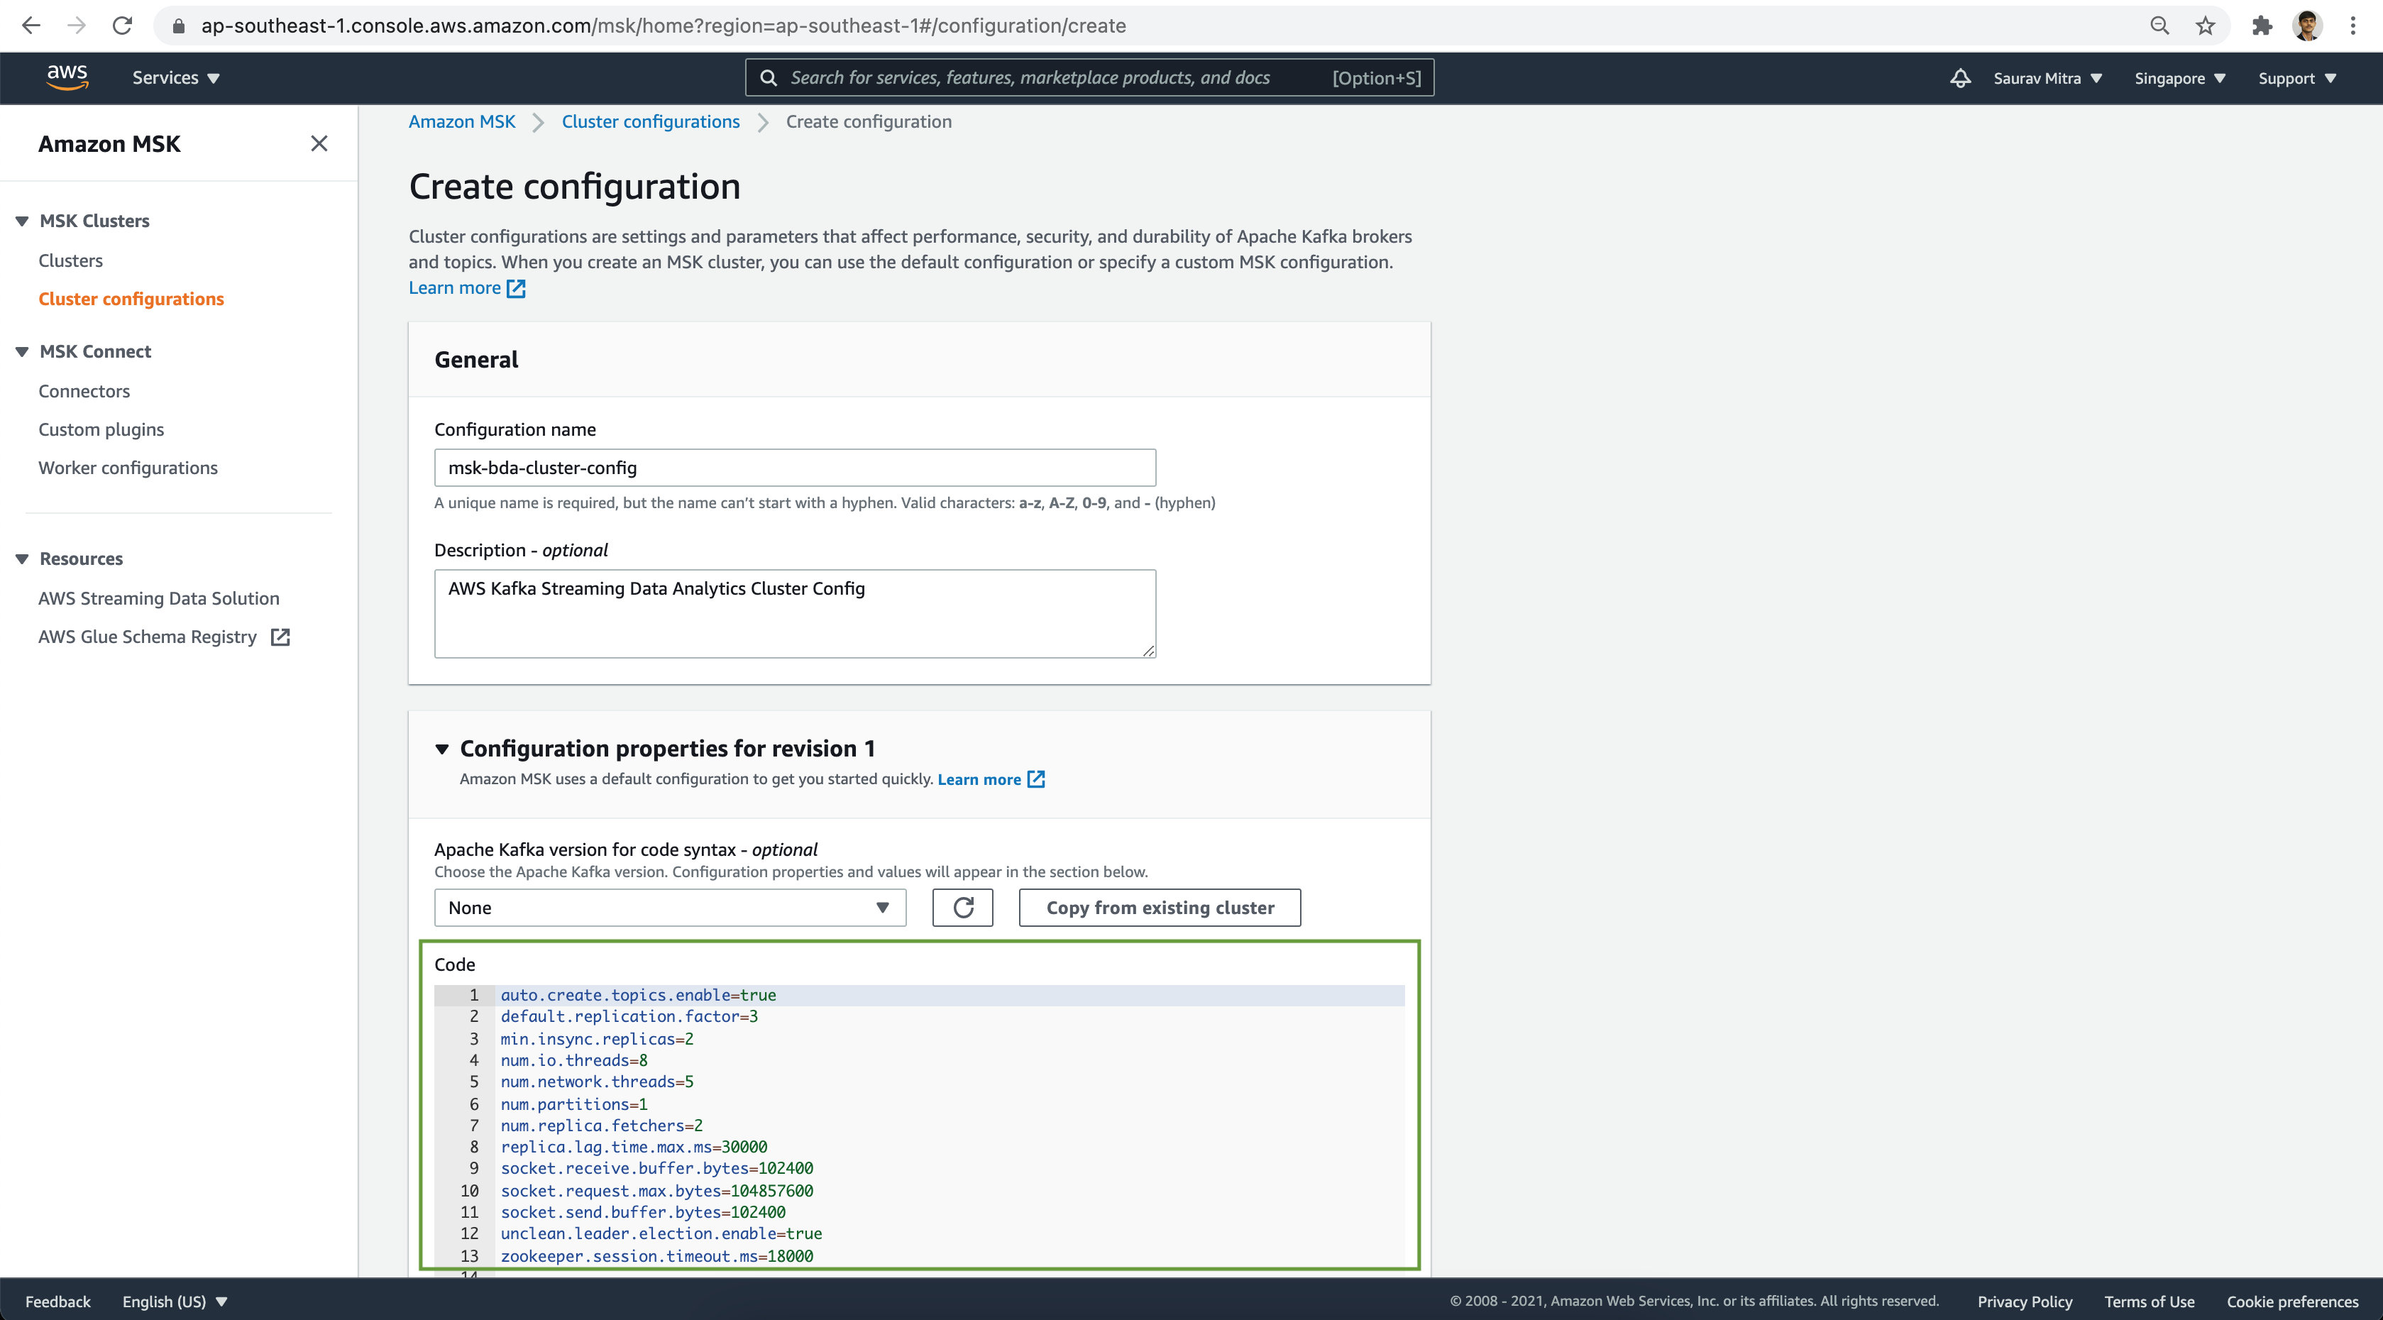Open the Singapore region selector
Viewport: 2383px width, 1320px height.
(x=2179, y=79)
